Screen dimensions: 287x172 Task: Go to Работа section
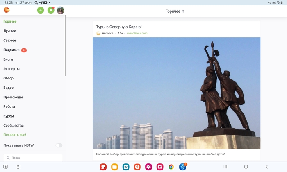coord(9,106)
